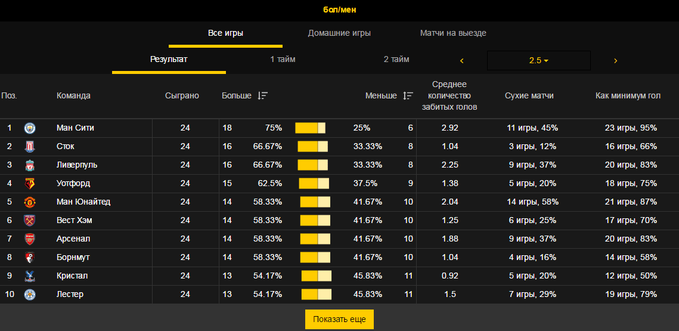Click average goals value 0.92
Screen dimensions: 679x331
click(x=450, y=276)
